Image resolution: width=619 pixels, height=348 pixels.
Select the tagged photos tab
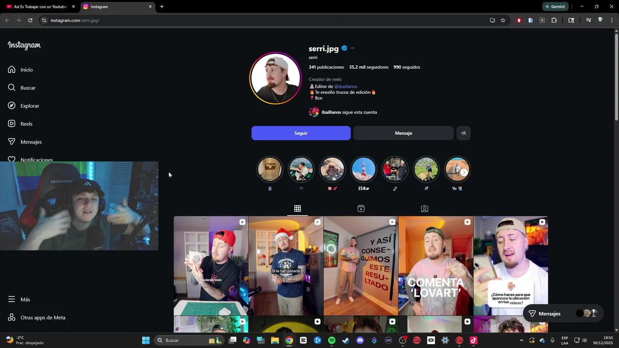click(424, 208)
